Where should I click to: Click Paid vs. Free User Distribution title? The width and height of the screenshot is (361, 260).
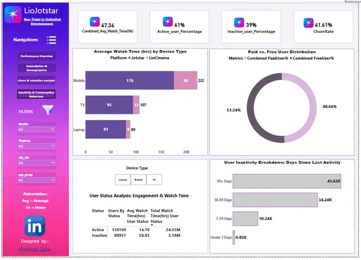pyautogui.click(x=282, y=52)
